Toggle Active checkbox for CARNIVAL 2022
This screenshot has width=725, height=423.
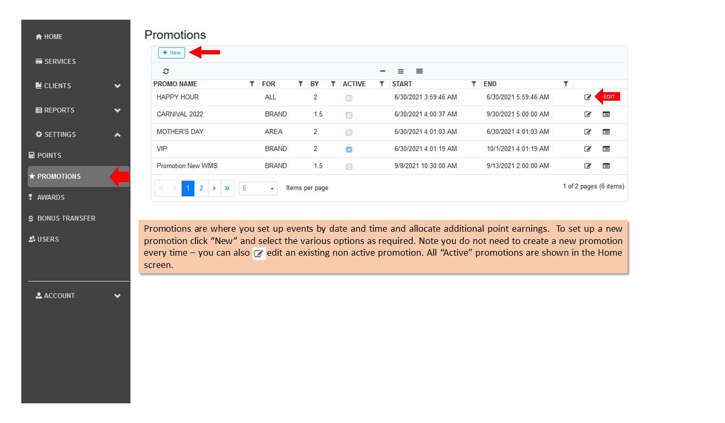click(x=349, y=115)
